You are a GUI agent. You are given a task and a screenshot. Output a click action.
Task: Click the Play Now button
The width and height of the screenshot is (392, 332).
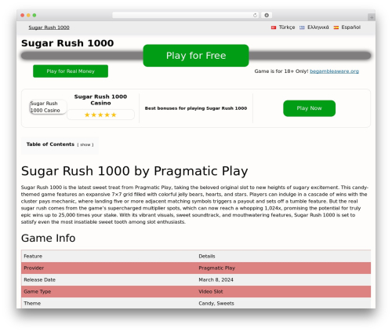309,108
